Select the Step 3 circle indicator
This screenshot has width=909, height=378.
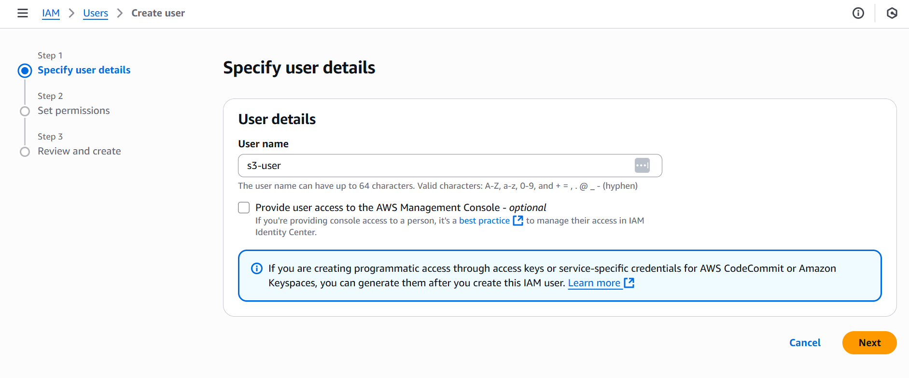(25, 152)
